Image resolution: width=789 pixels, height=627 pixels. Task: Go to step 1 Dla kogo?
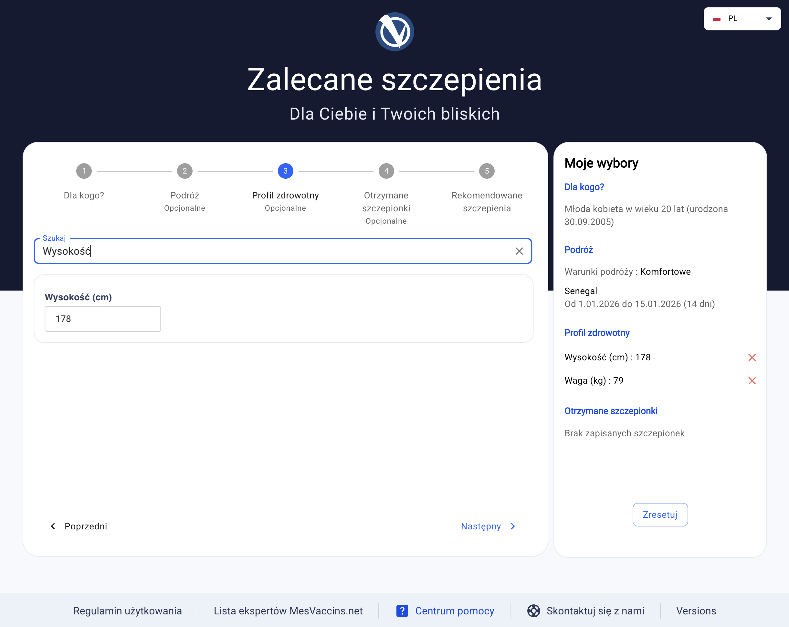(84, 171)
